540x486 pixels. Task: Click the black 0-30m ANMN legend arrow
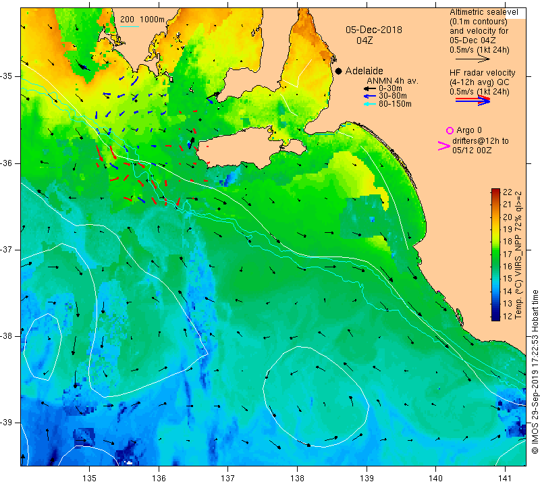click(x=370, y=89)
